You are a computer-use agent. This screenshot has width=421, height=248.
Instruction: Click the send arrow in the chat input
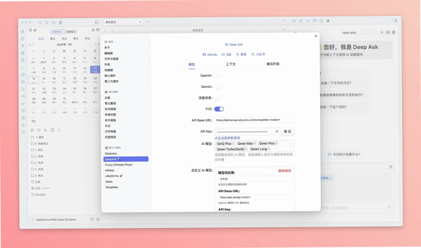389,208
